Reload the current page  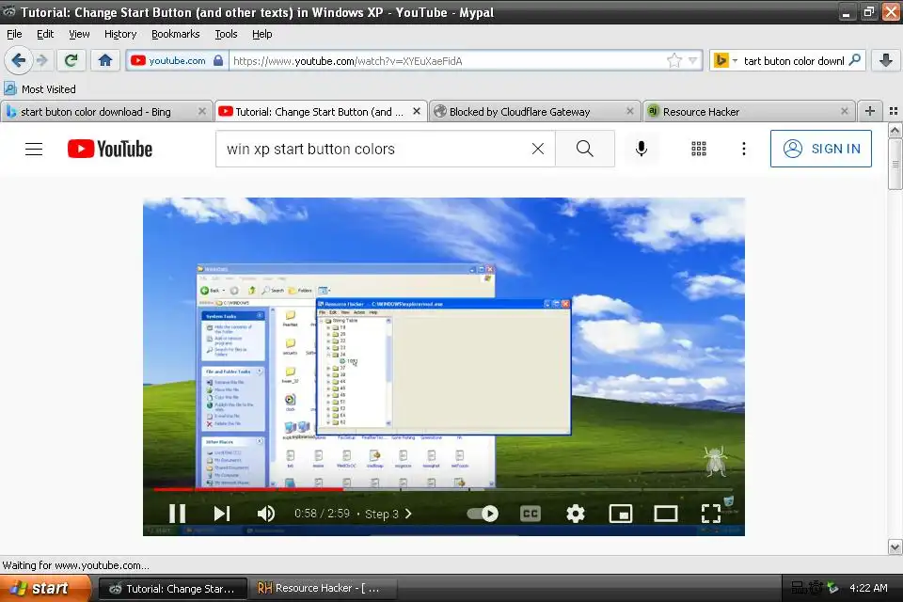pyautogui.click(x=71, y=60)
